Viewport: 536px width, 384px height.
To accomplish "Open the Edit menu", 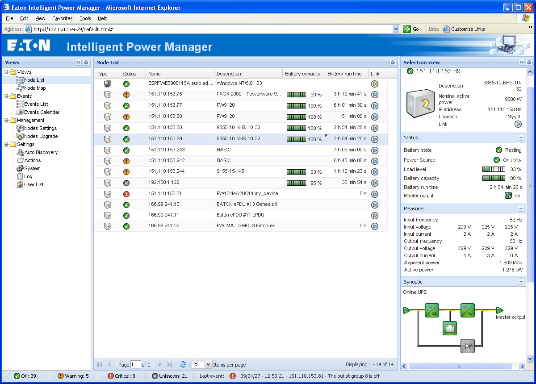I will pos(24,18).
